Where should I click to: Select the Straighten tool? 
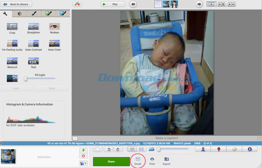point(34,28)
